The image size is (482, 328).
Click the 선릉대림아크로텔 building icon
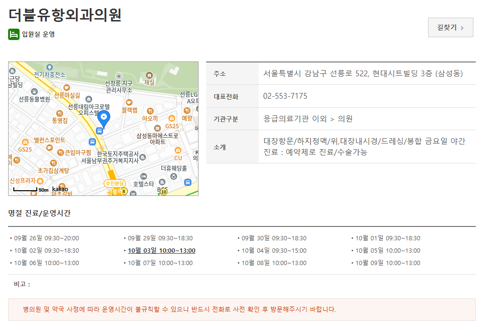pyautogui.click(x=89, y=99)
